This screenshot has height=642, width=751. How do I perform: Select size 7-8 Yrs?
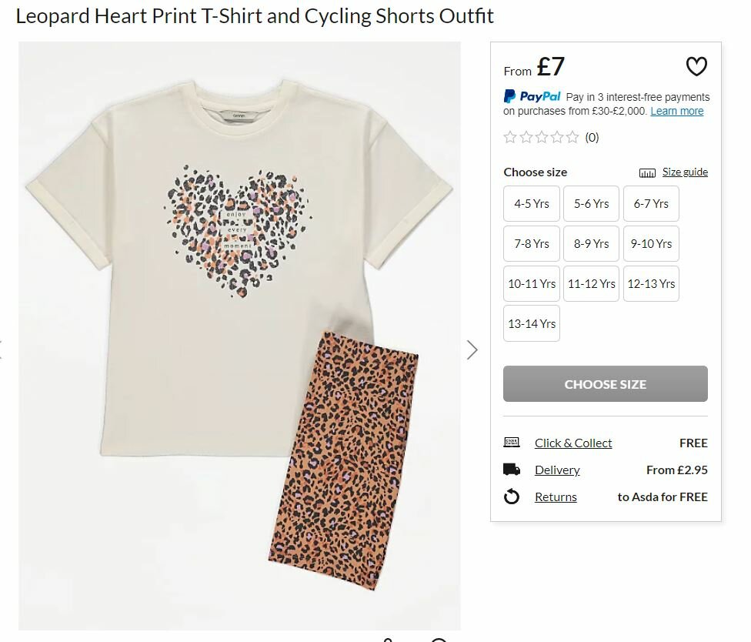[x=532, y=244]
